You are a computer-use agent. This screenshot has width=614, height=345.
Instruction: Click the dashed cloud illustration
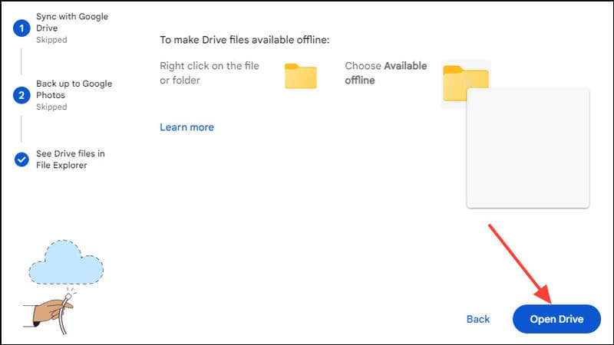(x=66, y=262)
